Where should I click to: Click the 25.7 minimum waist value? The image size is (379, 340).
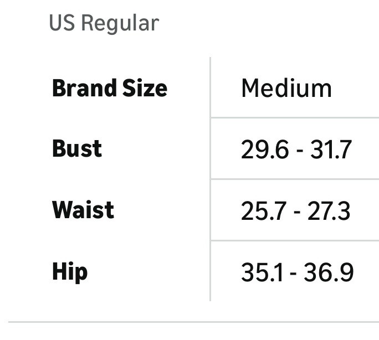(x=264, y=211)
